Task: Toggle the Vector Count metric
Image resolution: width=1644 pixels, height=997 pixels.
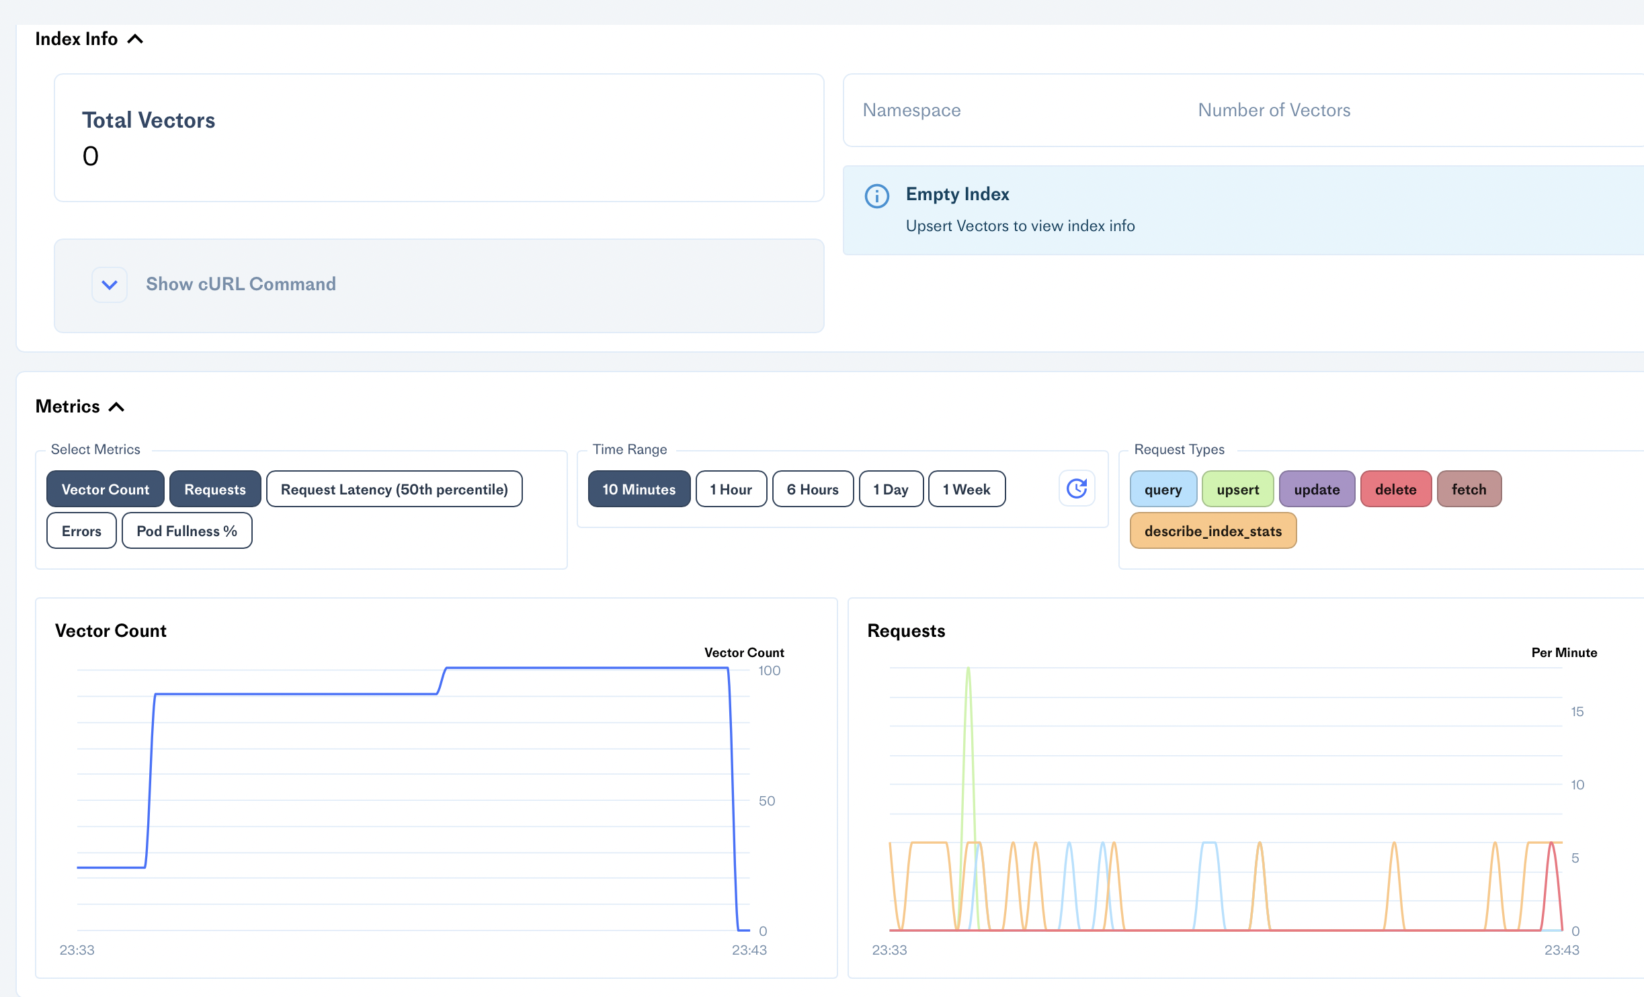Action: coord(105,489)
